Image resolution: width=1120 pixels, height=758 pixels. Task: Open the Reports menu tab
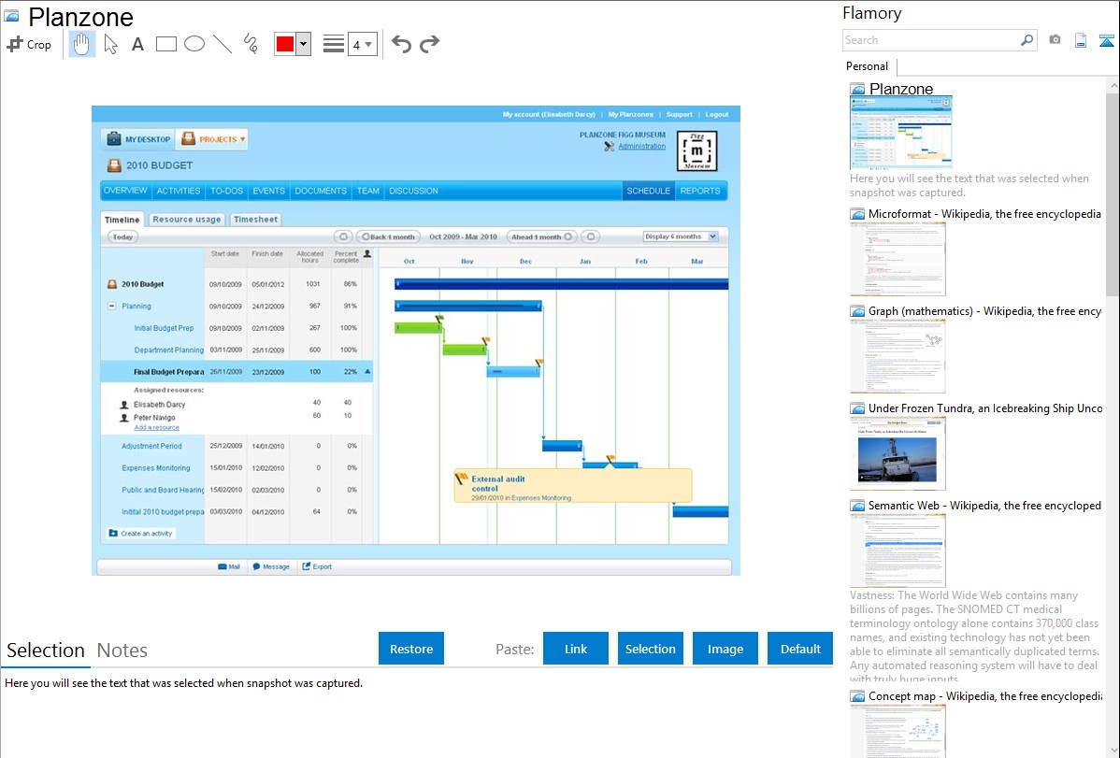click(700, 191)
